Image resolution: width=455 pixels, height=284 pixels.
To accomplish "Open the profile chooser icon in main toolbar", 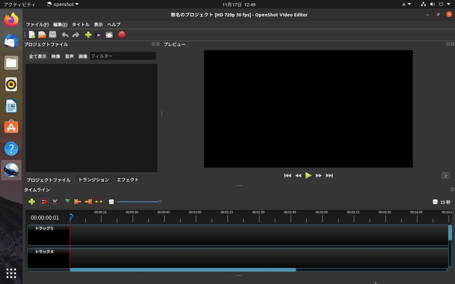I will (99, 35).
